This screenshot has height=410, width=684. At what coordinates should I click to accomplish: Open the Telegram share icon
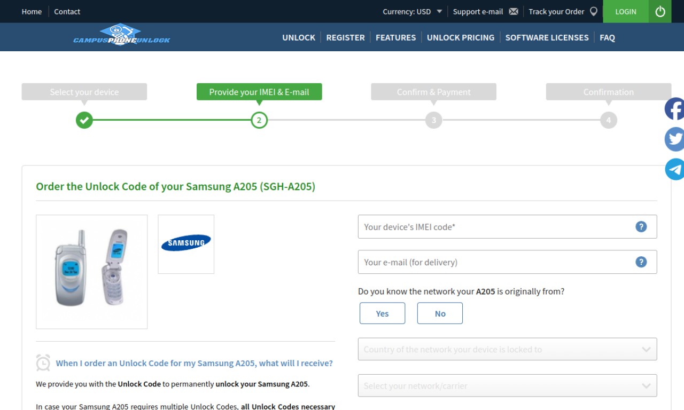[x=674, y=169]
